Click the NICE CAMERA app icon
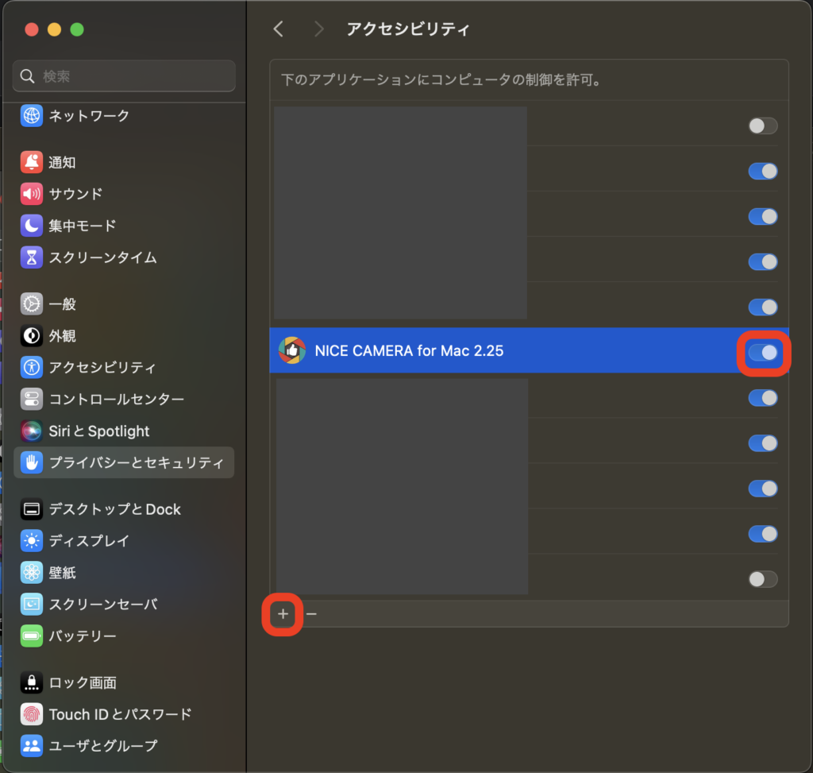 292,350
